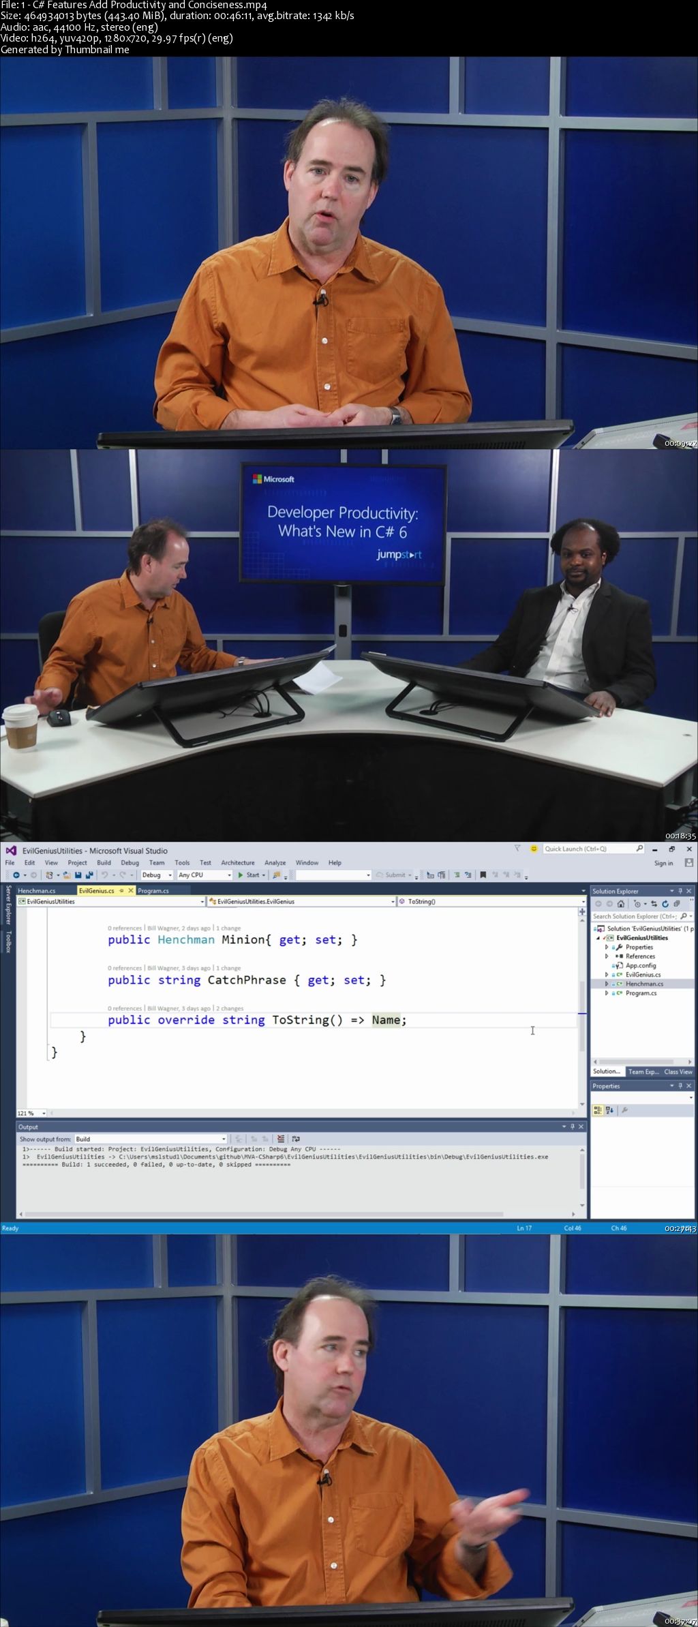Screen dimensions: 698x1627
Task: Click the notifications flag icon
Action: (x=517, y=849)
